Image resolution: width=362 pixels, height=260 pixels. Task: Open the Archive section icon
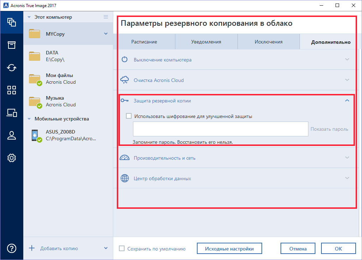12,45
